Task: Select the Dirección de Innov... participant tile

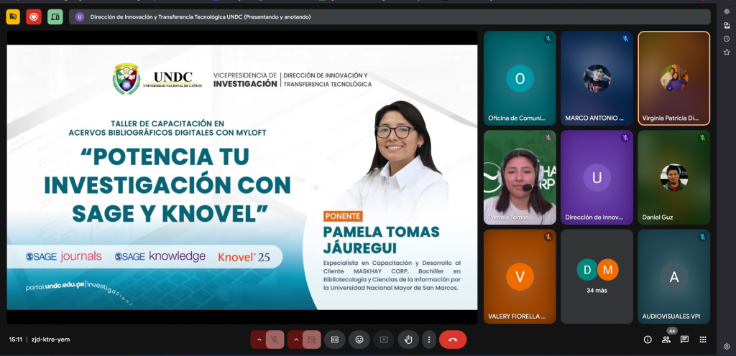Action: coord(597,177)
